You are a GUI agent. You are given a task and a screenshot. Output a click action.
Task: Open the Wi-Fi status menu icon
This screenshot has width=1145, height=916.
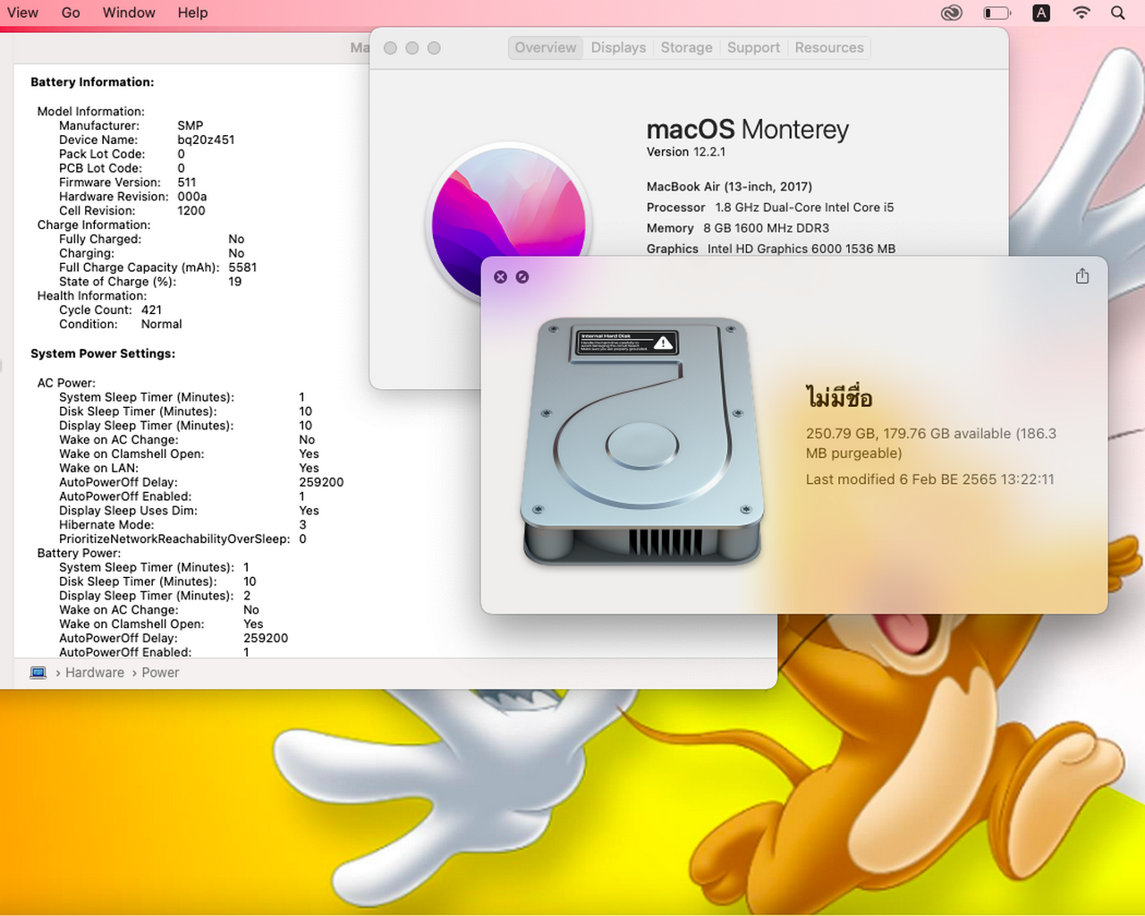pyautogui.click(x=1081, y=13)
